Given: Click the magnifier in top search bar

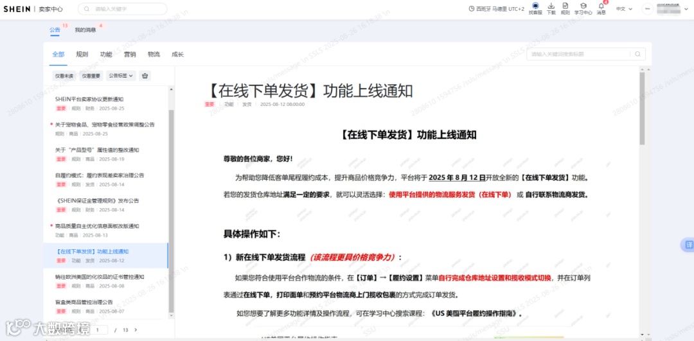Looking at the screenshot, I should pyautogui.click(x=86, y=9).
